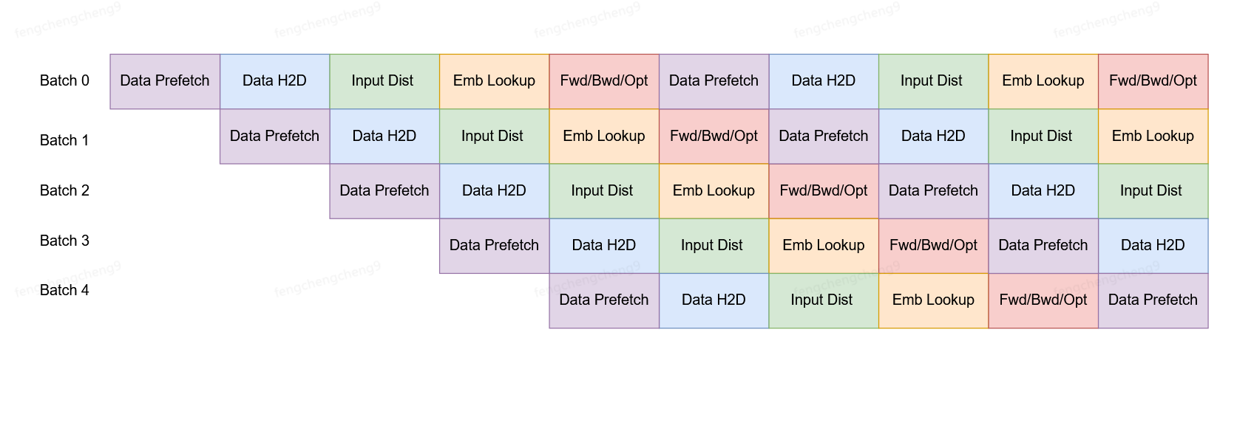Select the leftmost Data Prefetch cell in third row
Image resolution: width=1237 pixels, height=431 pixels.
[384, 191]
